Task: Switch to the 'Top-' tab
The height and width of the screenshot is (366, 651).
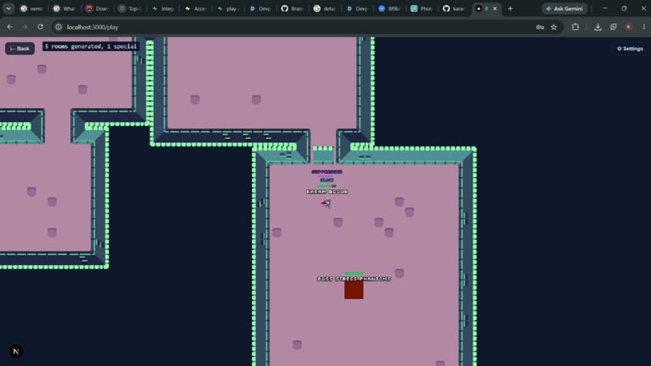Action: 129,8
